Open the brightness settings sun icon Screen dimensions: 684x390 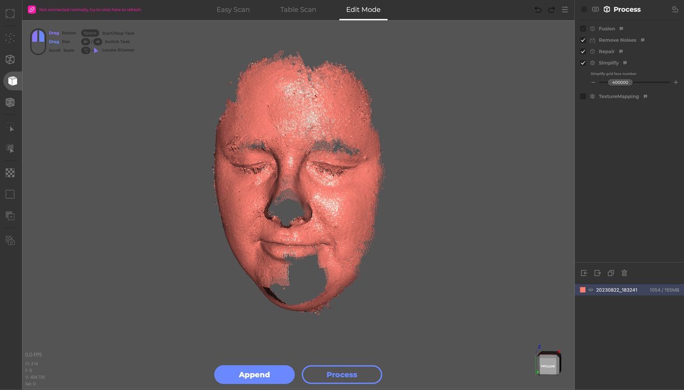(x=584, y=9)
